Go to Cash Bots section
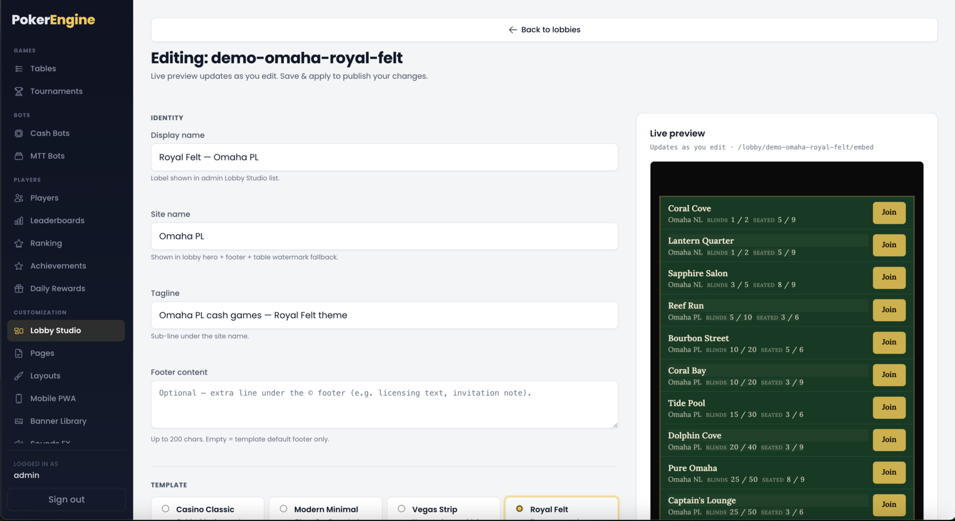This screenshot has width=955, height=521. point(66,133)
